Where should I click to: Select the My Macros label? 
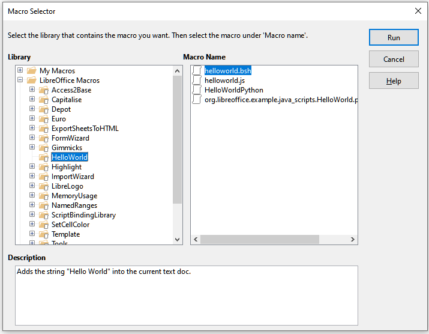coord(57,71)
